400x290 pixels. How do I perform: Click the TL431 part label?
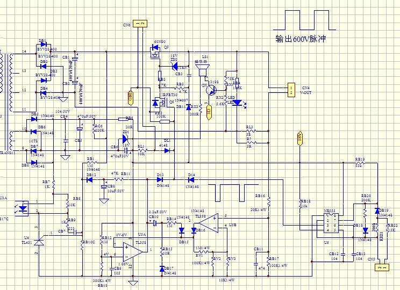[x=27, y=243]
